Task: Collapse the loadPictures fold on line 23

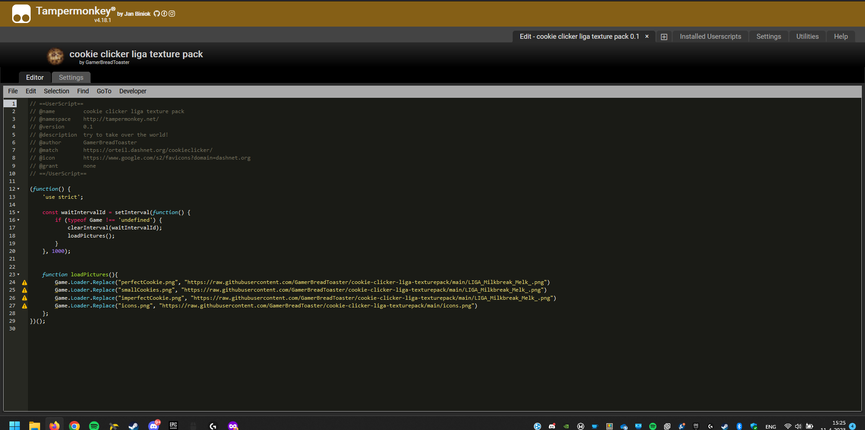Action: point(18,274)
